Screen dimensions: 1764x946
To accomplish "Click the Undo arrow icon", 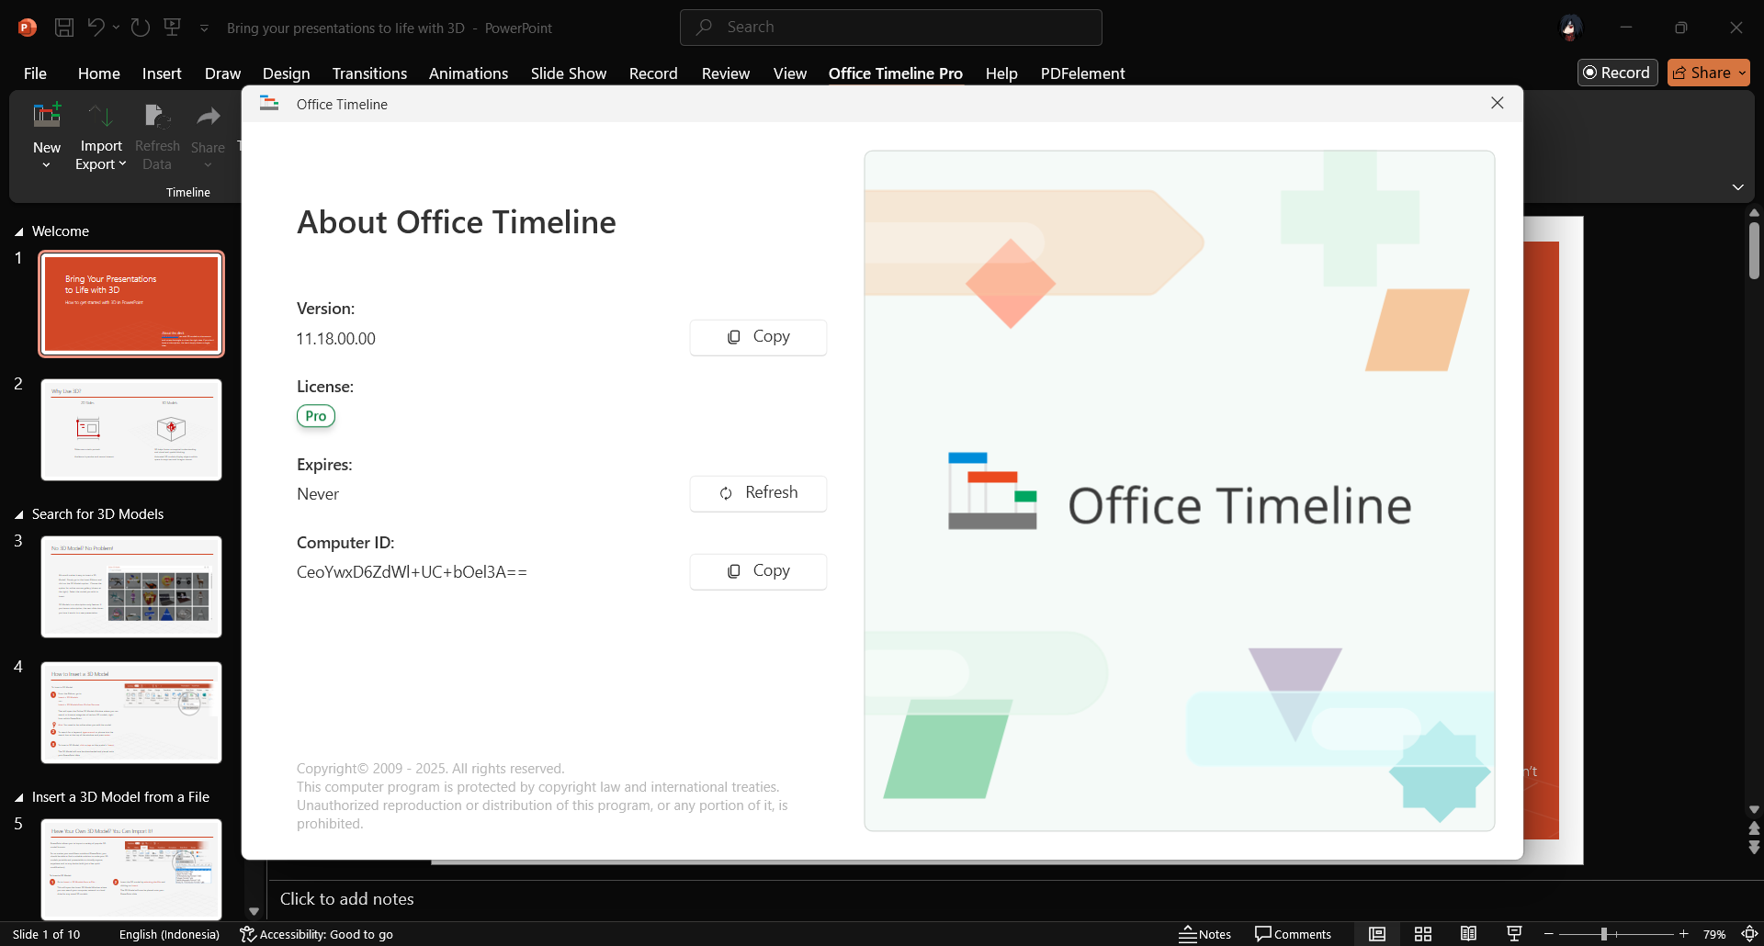I will [x=96, y=28].
